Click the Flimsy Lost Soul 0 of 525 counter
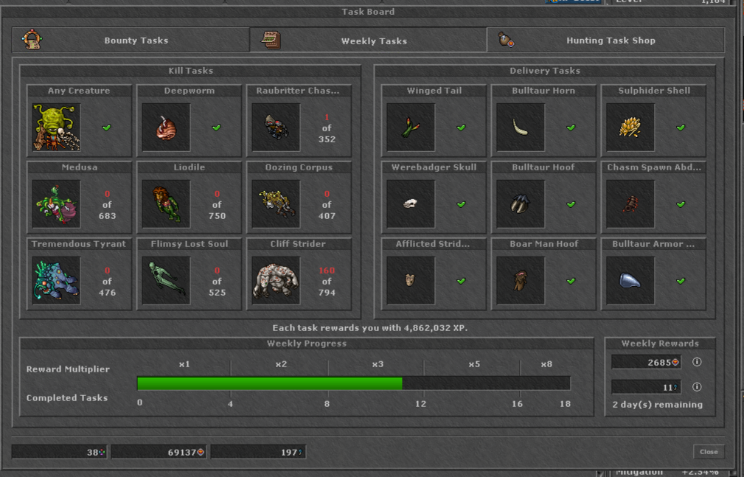The image size is (744, 477). tap(217, 282)
